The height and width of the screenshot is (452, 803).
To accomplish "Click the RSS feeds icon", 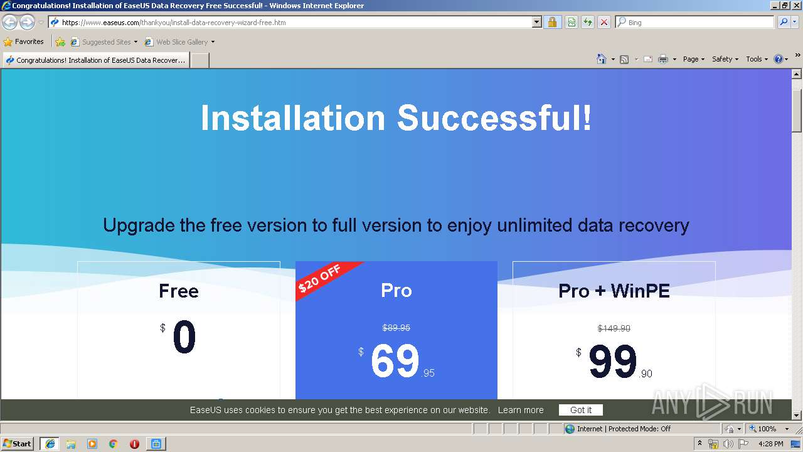I will [x=624, y=59].
